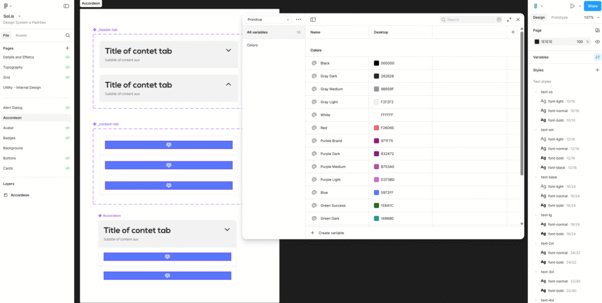
Task: Click the three-dots menu next to Primitive
Action: (x=299, y=19)
